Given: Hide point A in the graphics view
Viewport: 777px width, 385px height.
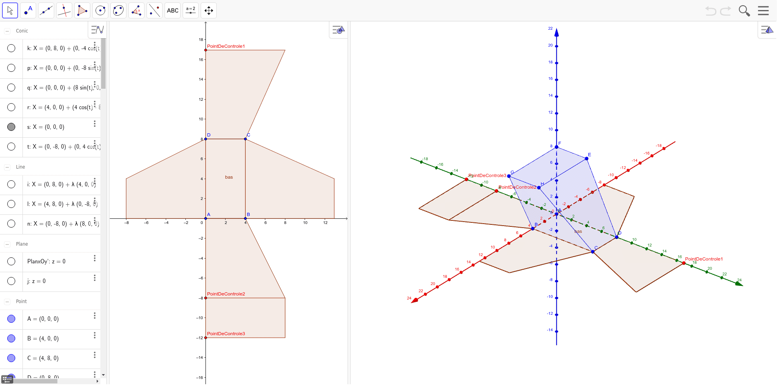Looking at the screenshot, I should point(11,318).
